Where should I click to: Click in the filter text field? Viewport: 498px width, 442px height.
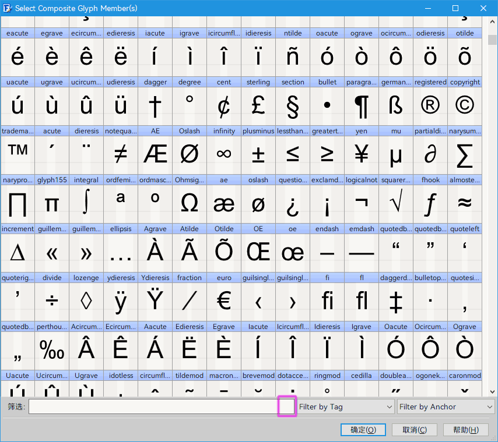point(153,406)
